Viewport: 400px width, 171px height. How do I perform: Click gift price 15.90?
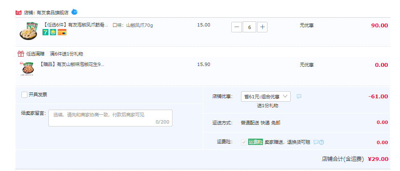(x=204, y=64)
